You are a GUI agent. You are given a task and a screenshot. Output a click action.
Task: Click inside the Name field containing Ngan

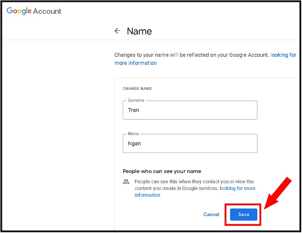pos(189,144)
